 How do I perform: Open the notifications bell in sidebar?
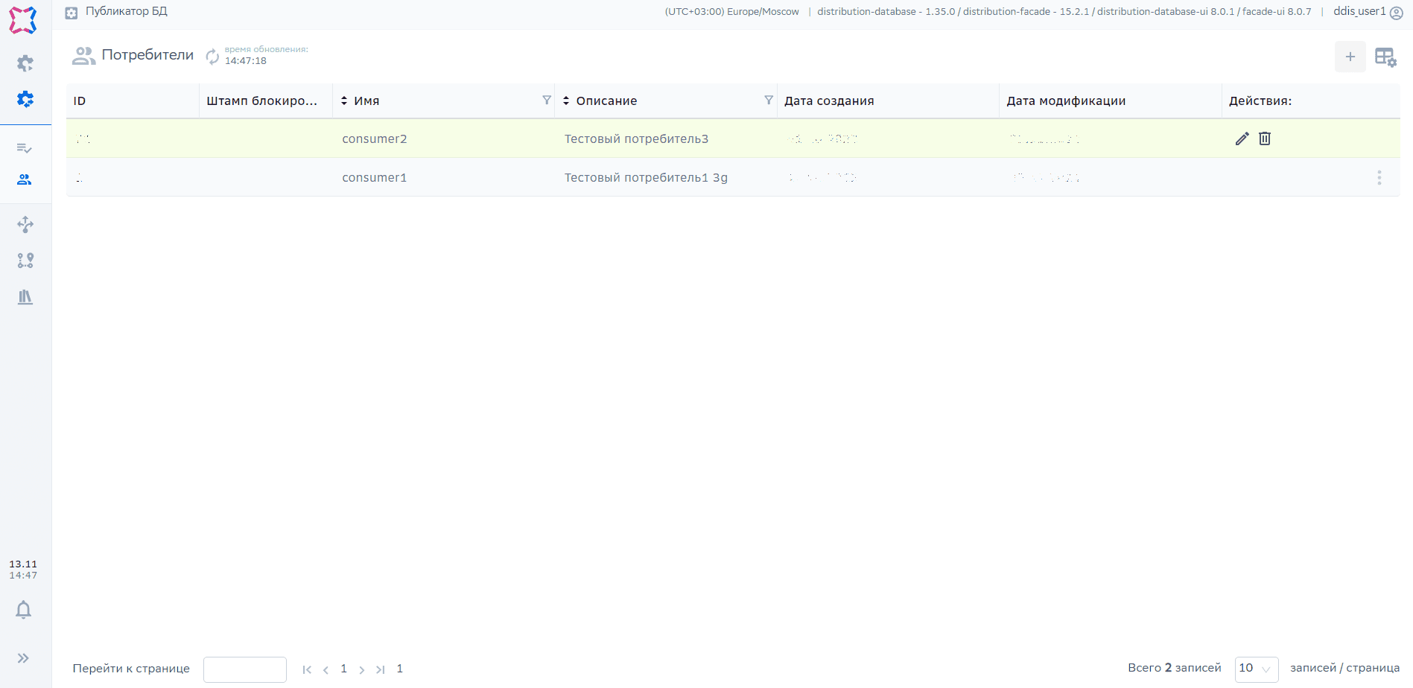click(x=24, y=610)
